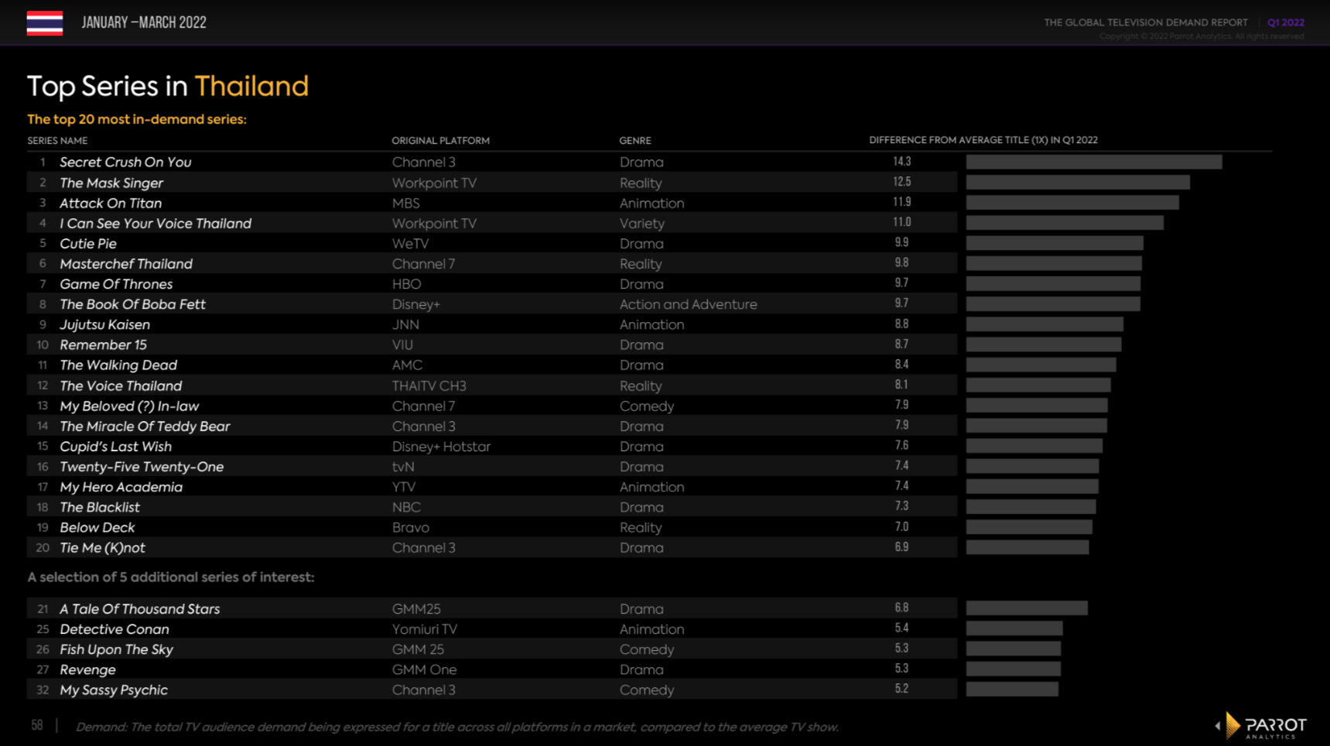Click the 'SERIES NAME' column header

coord(57,141)
